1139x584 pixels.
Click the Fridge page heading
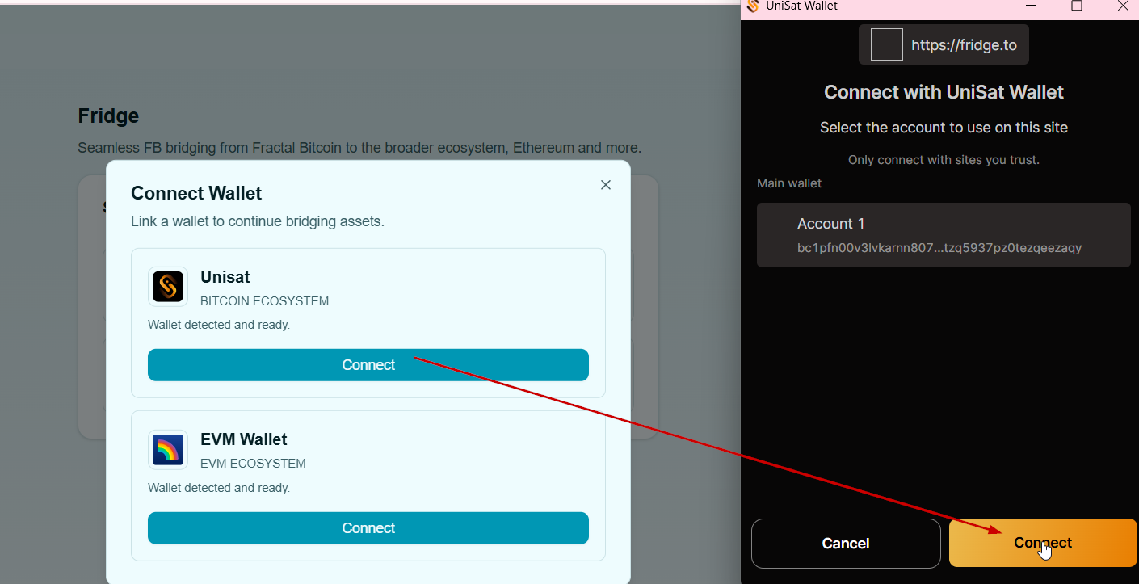tap(108, 116)
